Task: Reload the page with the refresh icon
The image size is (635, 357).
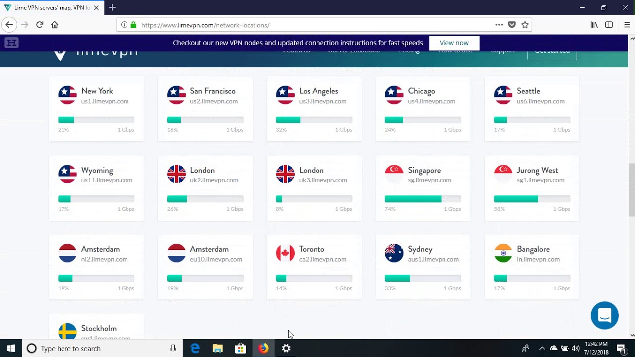Action: (40, 25)
